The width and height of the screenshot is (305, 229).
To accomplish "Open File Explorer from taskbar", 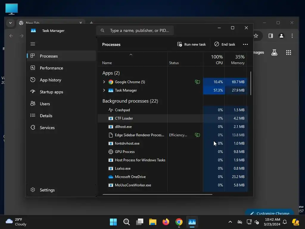I will click(153, 222).
